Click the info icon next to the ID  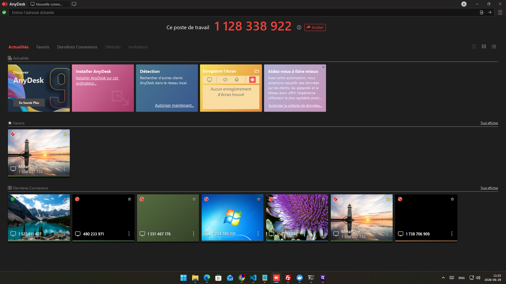click(299, 27)
